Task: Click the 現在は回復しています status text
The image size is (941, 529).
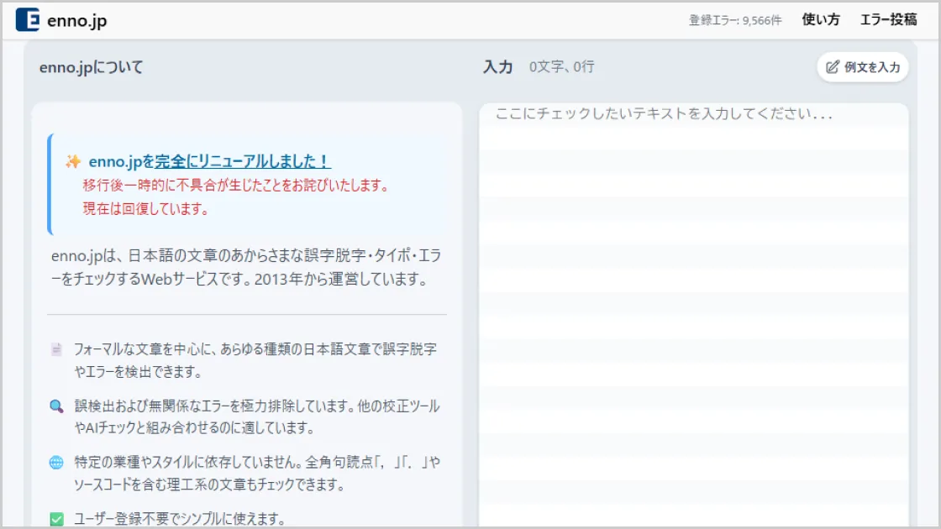Action: point(145,209)
